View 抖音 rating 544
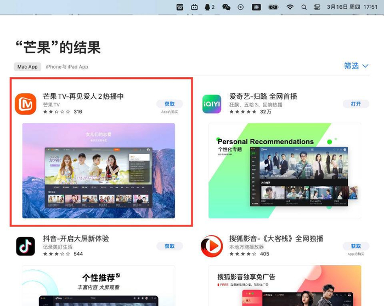This screenshot has width=384, height=306. 63,254
